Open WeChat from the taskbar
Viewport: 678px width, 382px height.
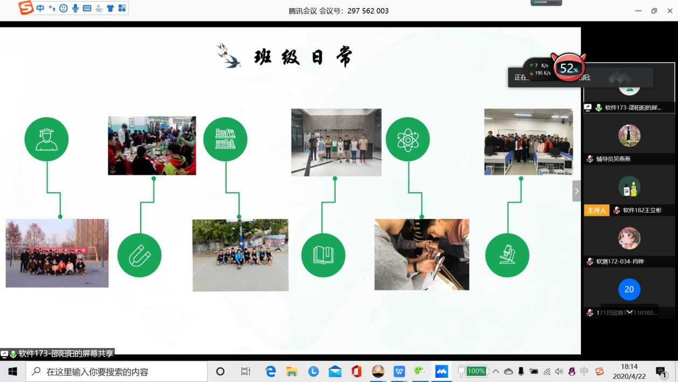420,371
